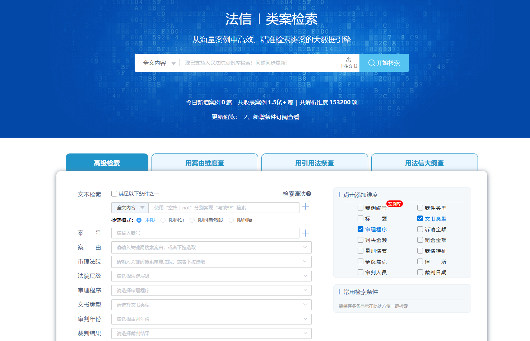Image resolution: width=530 pixels, height=341 pixels.
Task: Click the 新增条件订阅查看 update notice
Action: (x=272, y=117)
